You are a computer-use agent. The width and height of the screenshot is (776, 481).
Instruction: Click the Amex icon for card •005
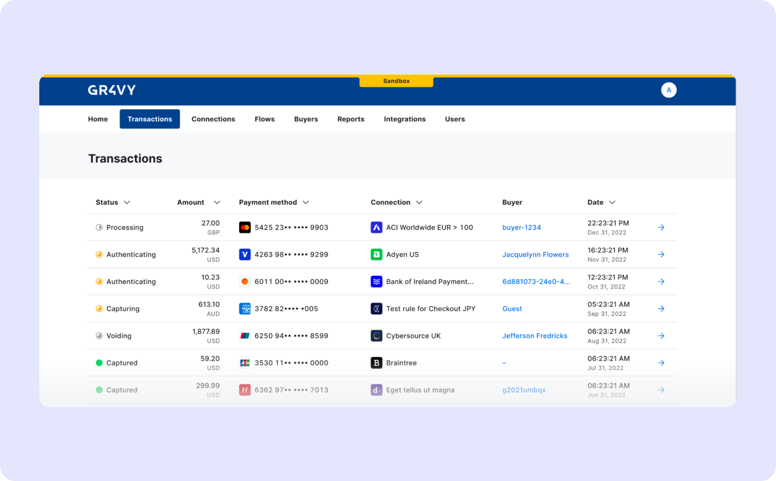tap(245, 309)
